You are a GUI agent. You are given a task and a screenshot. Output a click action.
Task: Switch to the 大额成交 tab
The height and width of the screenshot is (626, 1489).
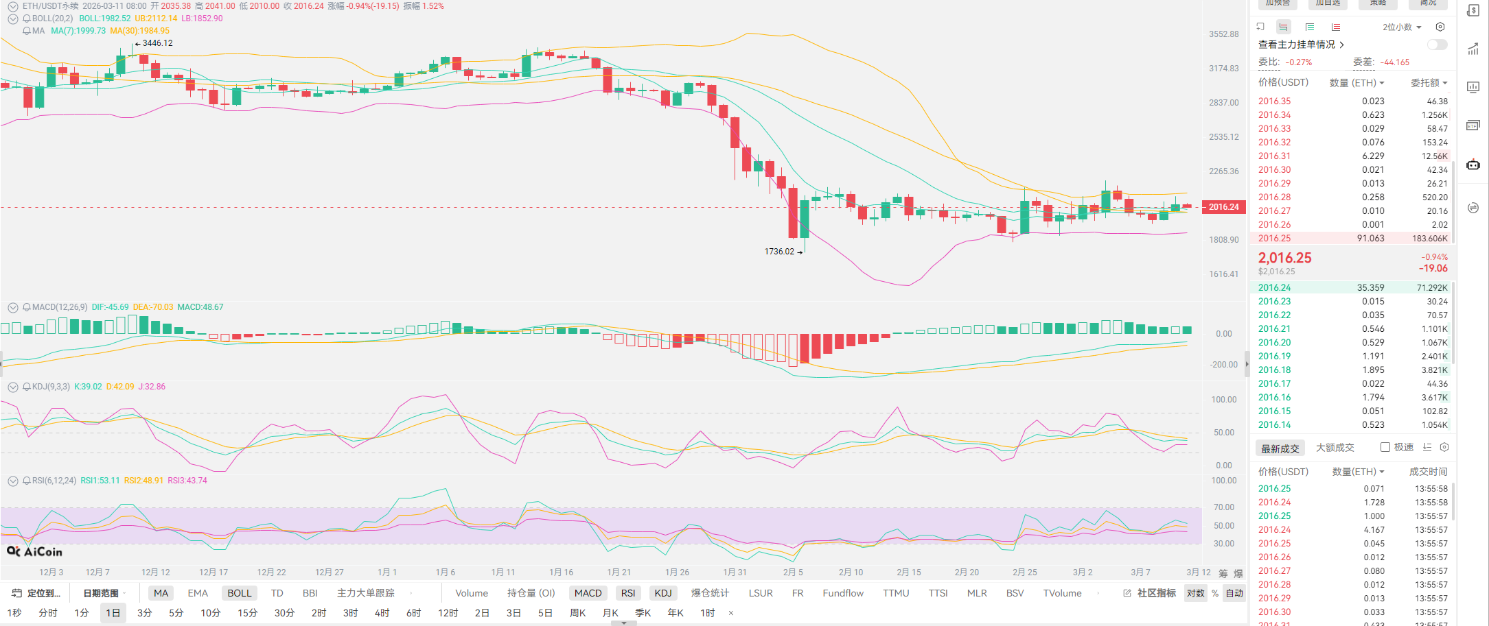(1335, 448)
